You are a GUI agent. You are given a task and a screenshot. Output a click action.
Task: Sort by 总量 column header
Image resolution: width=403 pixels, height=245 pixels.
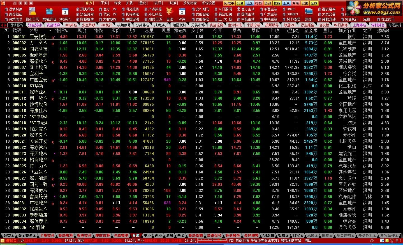tap(149, 30)
